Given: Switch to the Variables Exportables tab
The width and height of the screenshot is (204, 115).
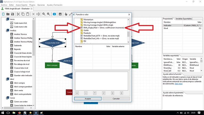Looking at the screenshot, I should [x=184, y=19].
